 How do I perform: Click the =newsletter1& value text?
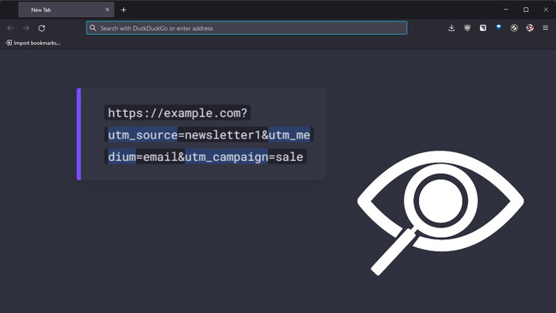pyautogui.click(x=223, y=135)
